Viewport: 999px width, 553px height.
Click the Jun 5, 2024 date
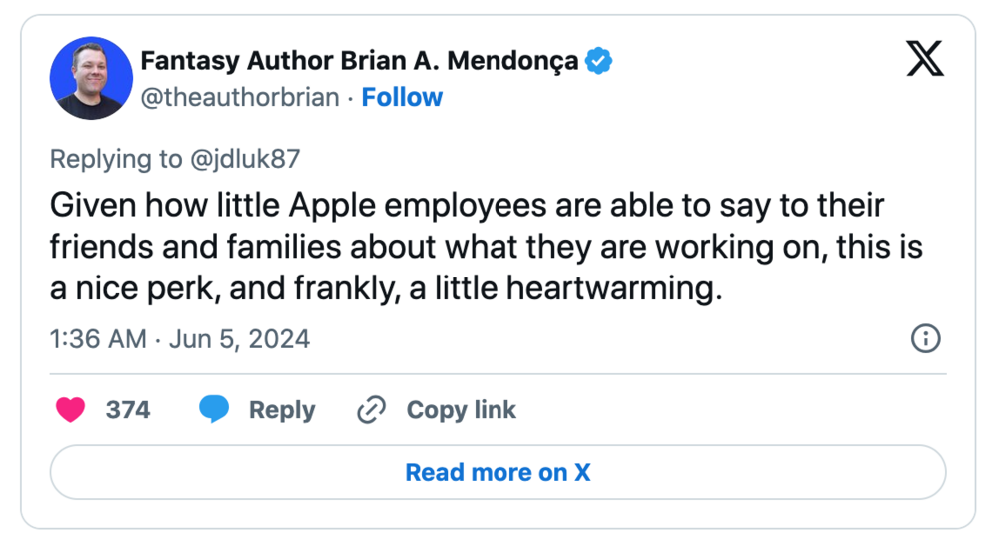click(238, 339)
